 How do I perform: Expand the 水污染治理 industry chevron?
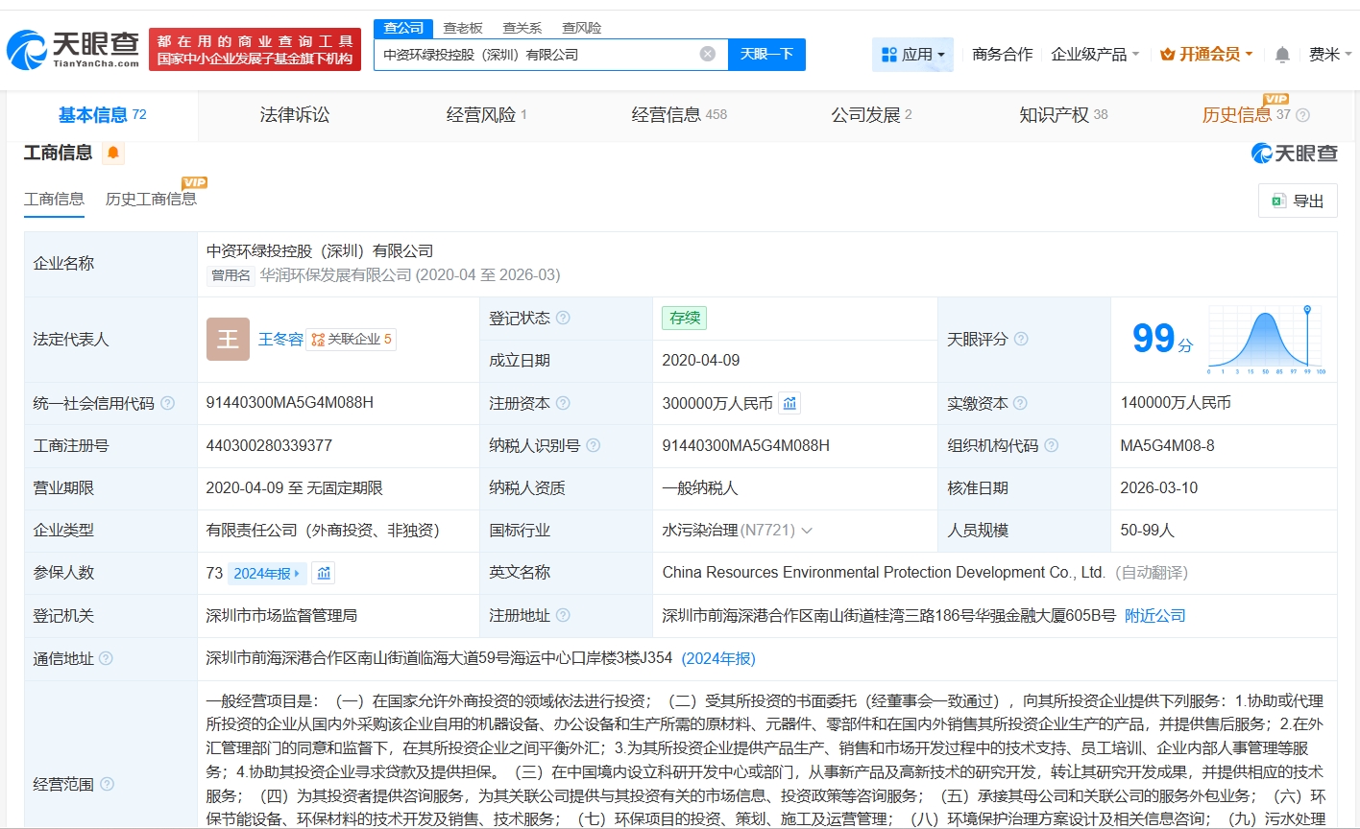tap(807, 531)
